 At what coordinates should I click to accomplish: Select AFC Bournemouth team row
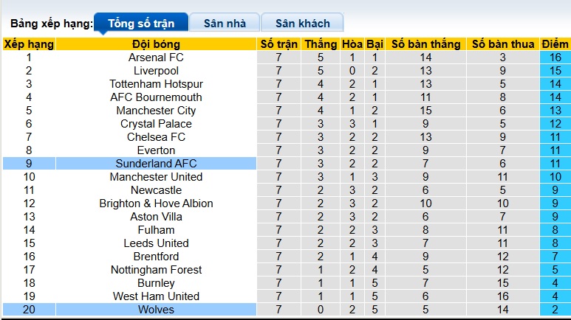tap(156, 97)
